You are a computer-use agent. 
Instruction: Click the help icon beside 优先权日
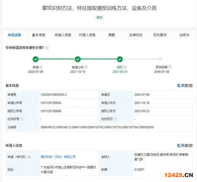tap(116, 119)
